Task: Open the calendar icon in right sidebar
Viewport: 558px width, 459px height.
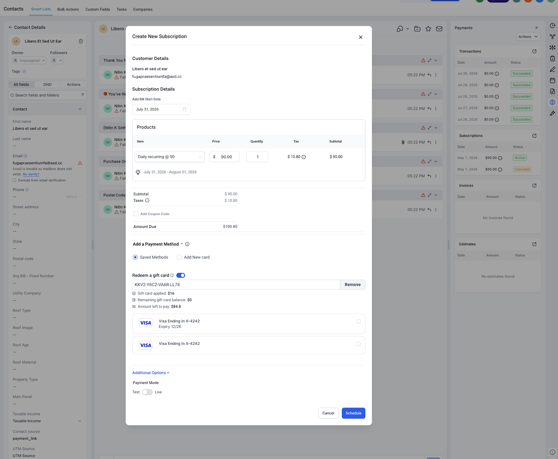Action: 552,81
